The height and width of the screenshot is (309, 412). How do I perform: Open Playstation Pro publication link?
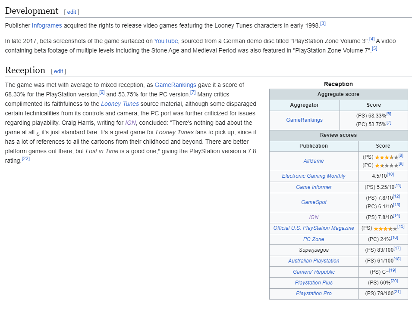point(314,293)
